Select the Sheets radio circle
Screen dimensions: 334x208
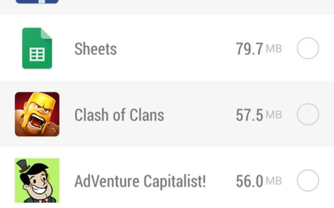pos(308,48)
